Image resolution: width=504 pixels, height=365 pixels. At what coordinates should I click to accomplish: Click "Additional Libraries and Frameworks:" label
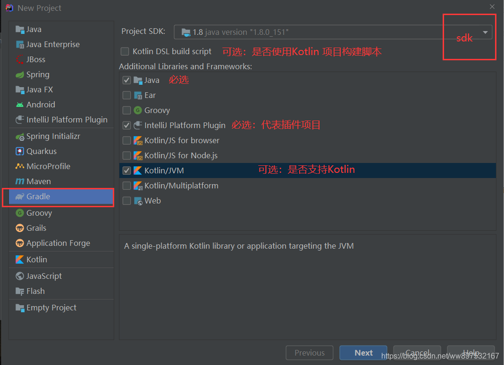[185, 66]
